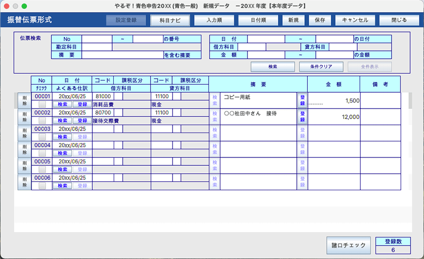This screenshot has height=259, width=424.
Task: Open the 科目ナビ account navigator
Action: coord(170,20)
